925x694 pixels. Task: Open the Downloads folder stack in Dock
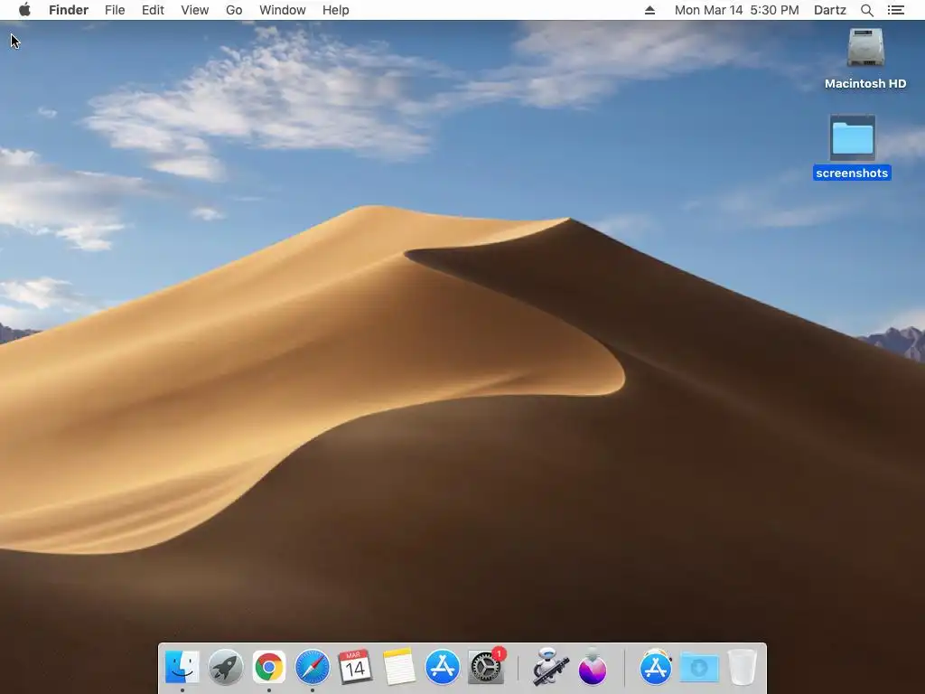pos(699,667)
